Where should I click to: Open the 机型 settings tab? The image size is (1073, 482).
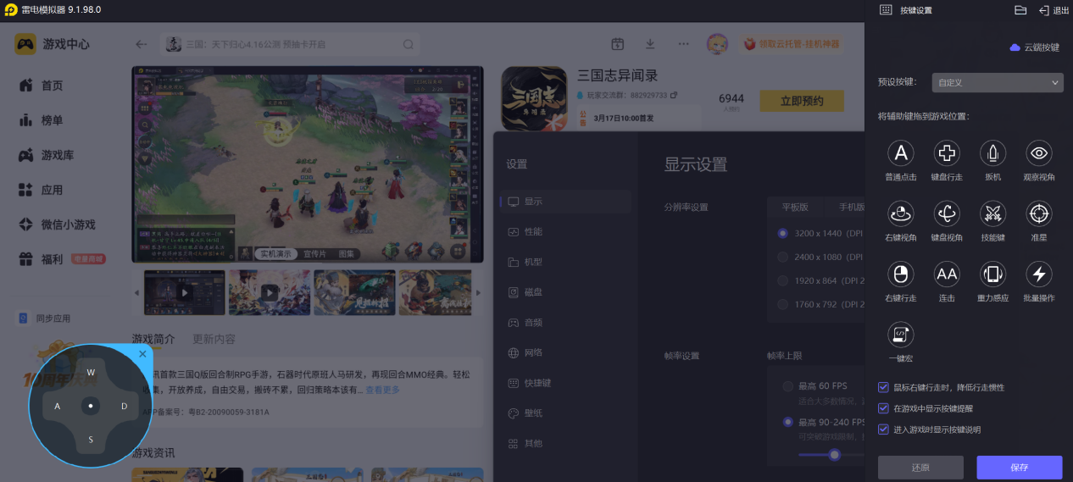[x=565, y=262]
